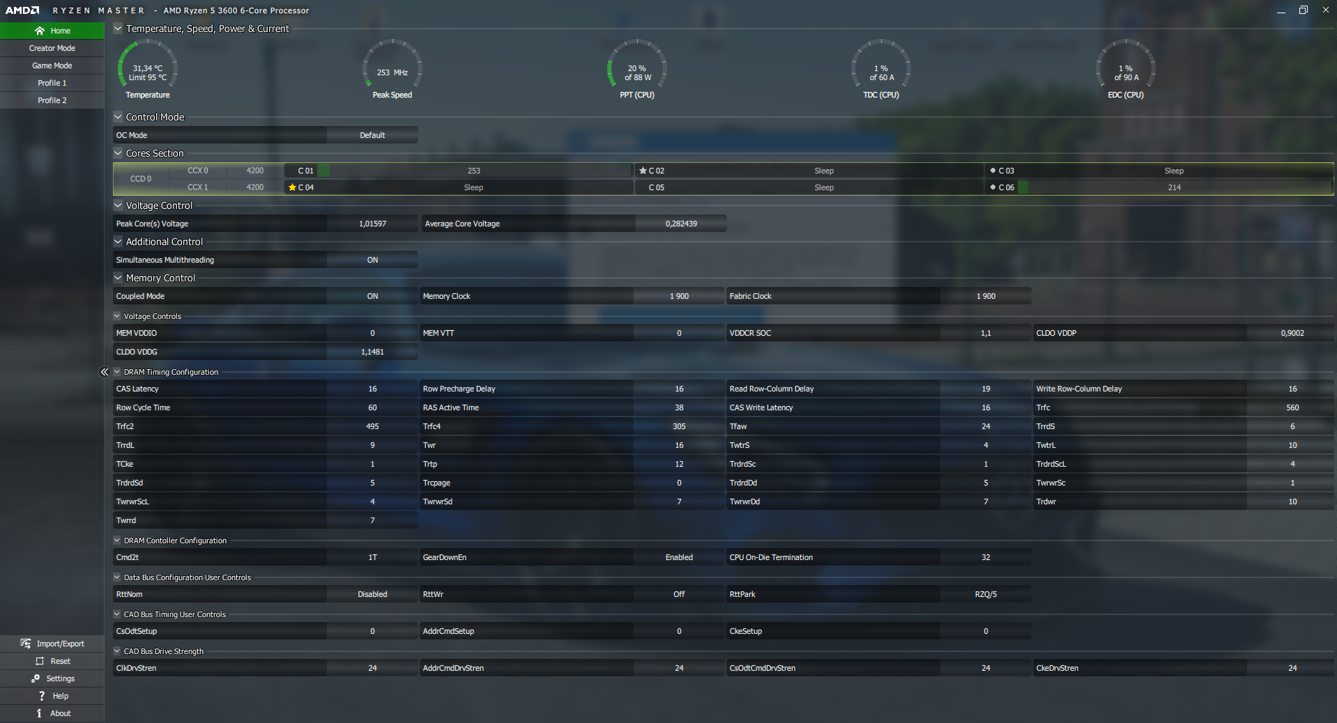Collapse the CAD Bus Drive Strength subsection
This screenshot has height=723, width=1337.
(x=117, y=651)
